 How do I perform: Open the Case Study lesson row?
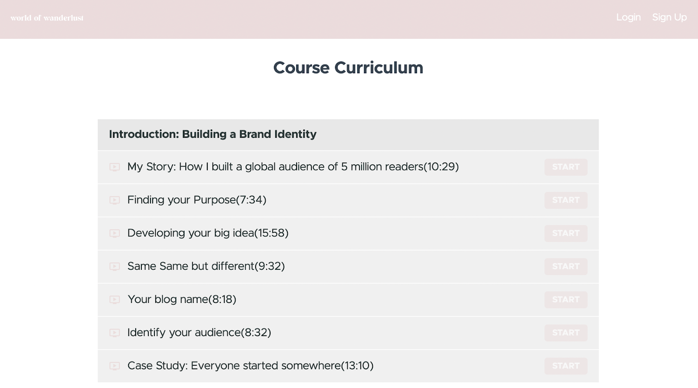(250, 366)
